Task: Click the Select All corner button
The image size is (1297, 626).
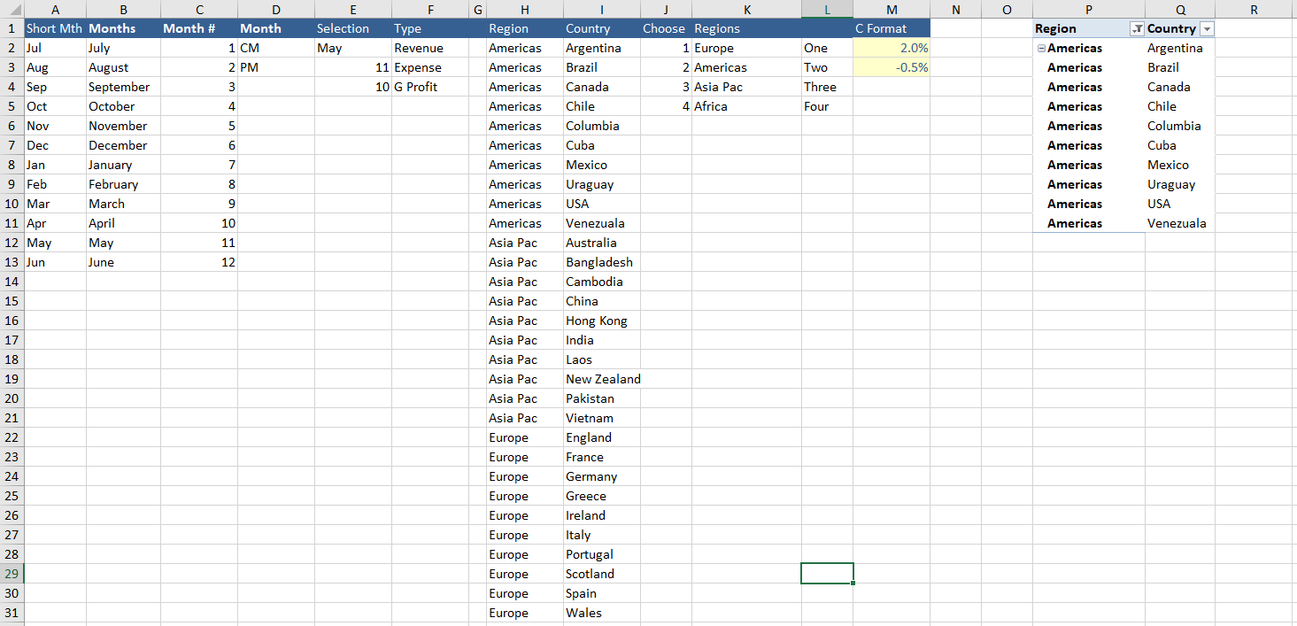Action: (x=10, y=9)
